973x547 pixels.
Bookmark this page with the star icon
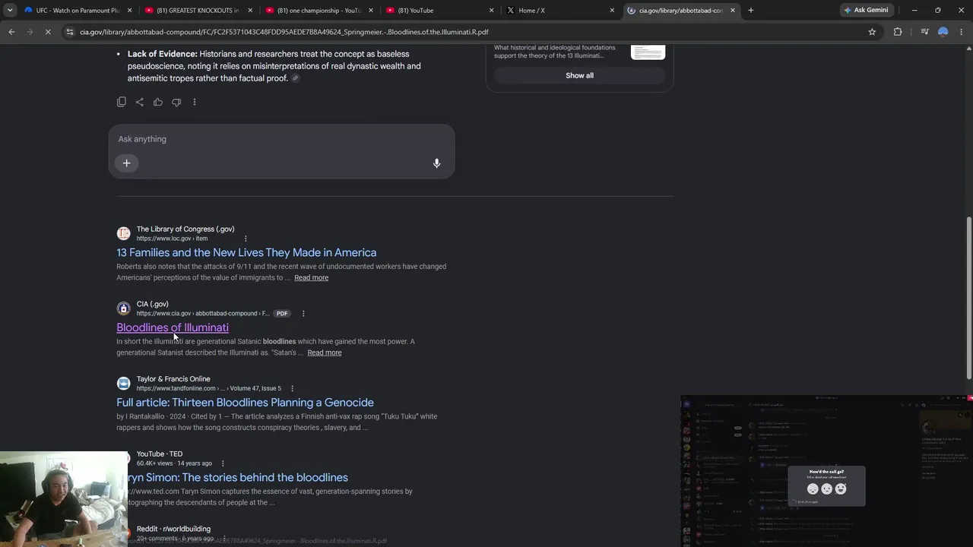point(872,32)
